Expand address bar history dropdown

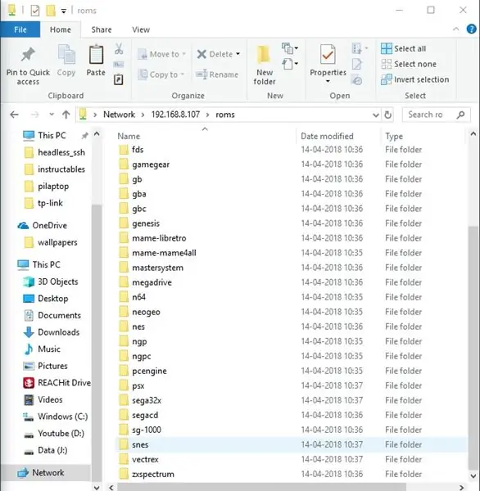(x=376, y=115)
